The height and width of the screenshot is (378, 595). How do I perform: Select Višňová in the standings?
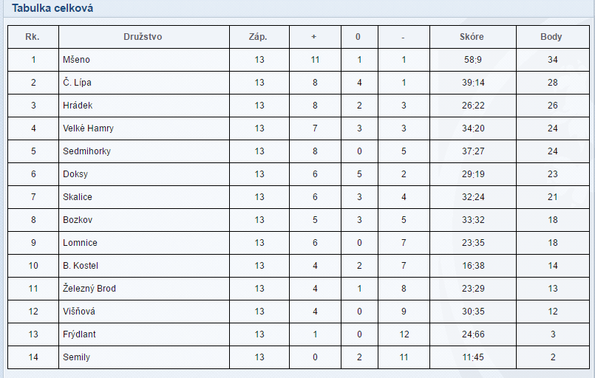pyautogui.click(x=79, y=312)
